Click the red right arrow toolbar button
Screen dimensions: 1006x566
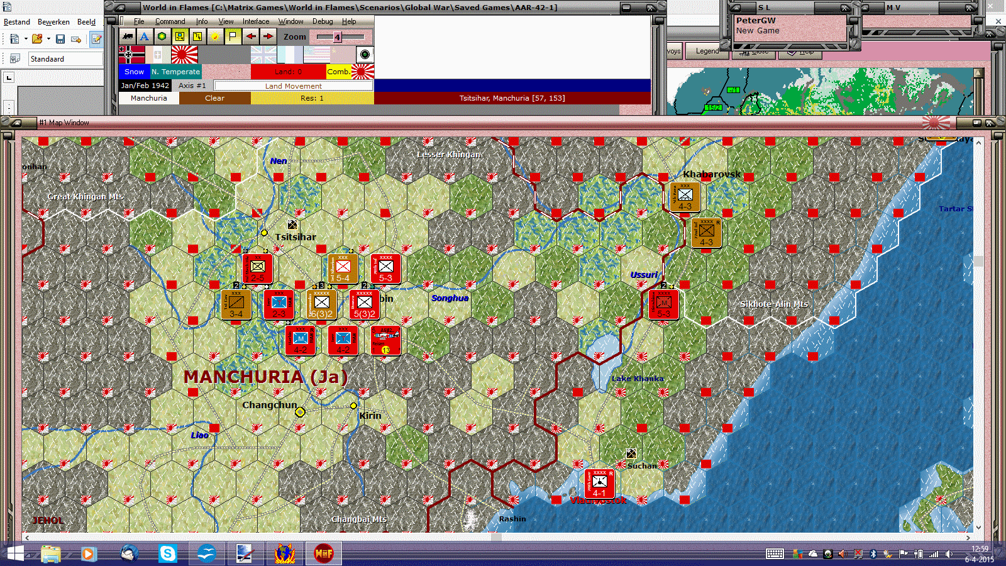[268, 36]
